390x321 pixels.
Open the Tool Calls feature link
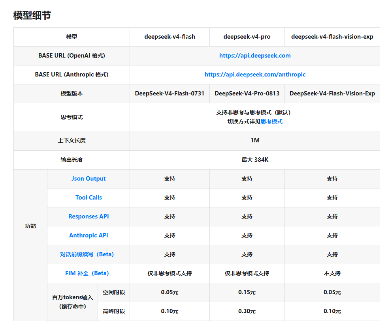coord(89,198)
